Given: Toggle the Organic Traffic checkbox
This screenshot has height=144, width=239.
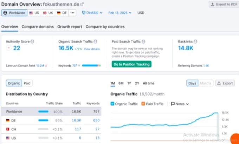Looking at the screenshot, I should [112, 104].
